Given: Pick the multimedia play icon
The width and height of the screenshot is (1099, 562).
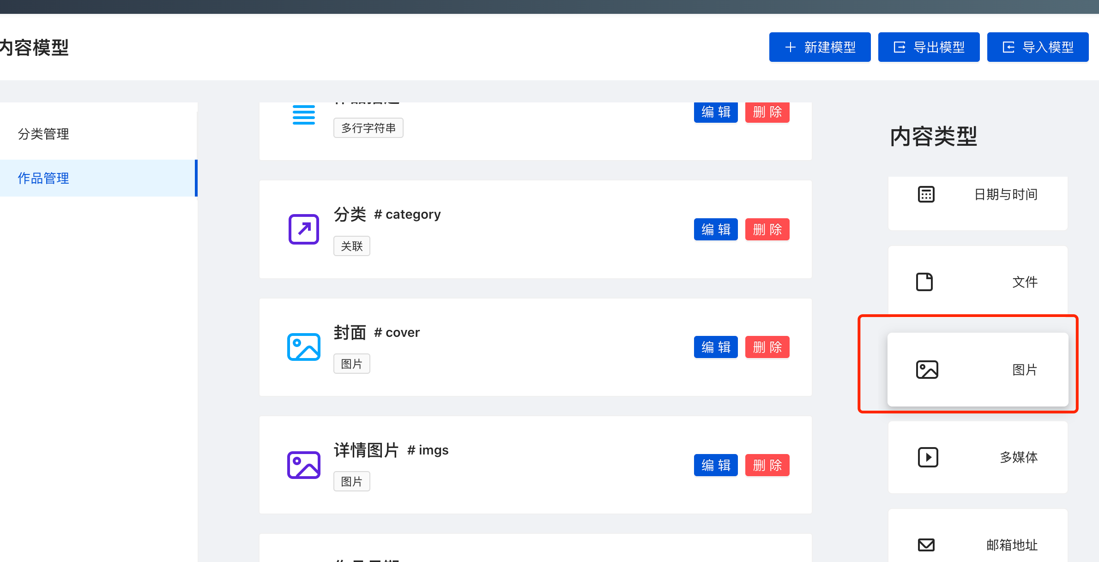Looking at the screenshot, I should [x=928, y=457].
